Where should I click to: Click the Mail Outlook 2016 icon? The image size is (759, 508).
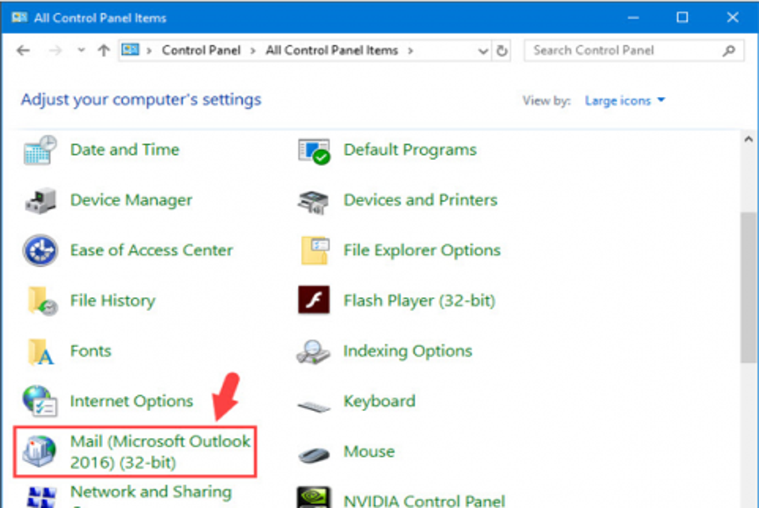point(40,452)
